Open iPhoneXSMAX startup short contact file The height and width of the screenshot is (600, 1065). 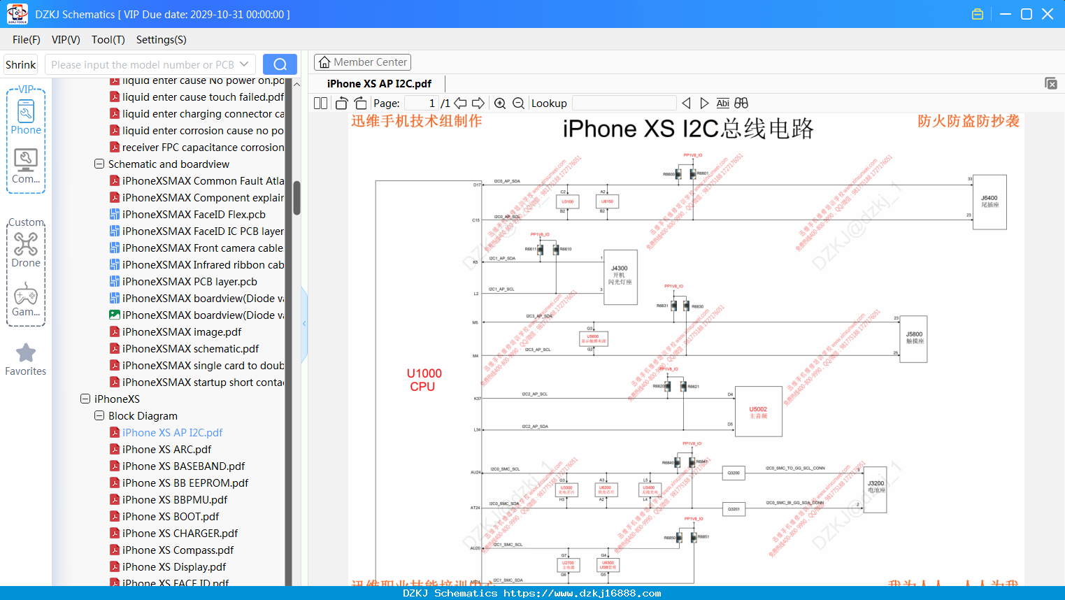[x=203, y=383]
